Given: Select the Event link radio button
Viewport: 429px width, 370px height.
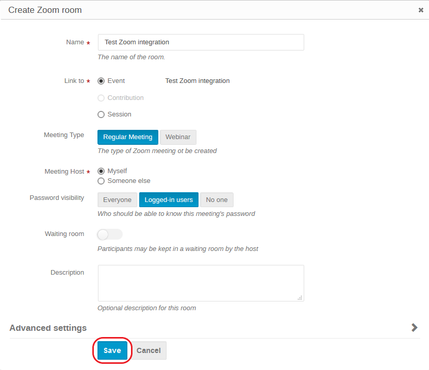Looking at the screenshot, I should (x=101, y=81).
